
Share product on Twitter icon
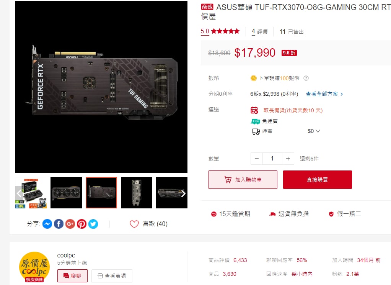click(93, 224)
